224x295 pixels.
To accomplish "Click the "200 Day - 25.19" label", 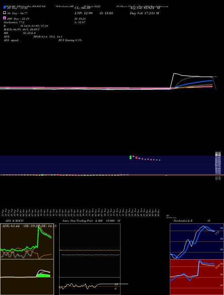I will [18, 19].
